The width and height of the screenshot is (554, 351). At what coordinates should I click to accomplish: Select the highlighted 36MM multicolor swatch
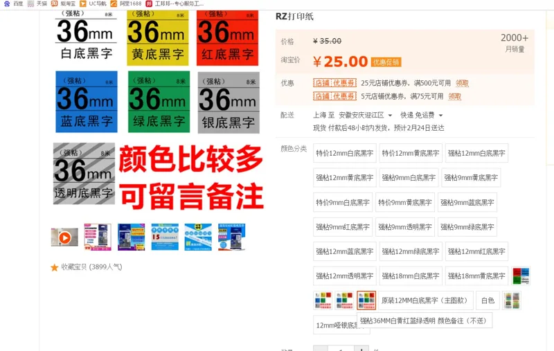(x=366, y=300)
